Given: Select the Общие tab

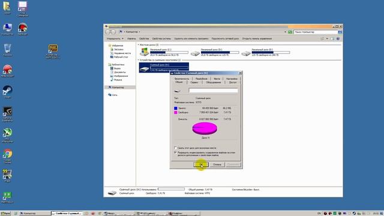Looking at the screenshot, I should 179,82.
